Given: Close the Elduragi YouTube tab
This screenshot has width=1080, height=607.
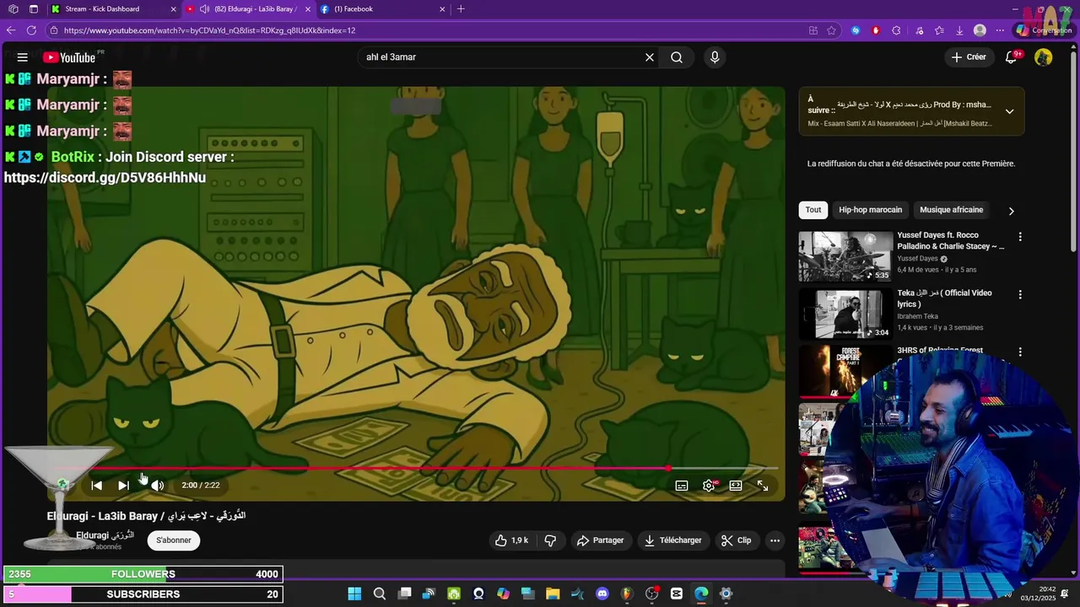Looking at the screenshot, I should click(308, 9).
